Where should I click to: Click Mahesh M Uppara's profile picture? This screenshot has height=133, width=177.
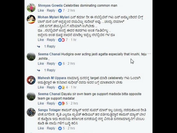pyautogui.click(x=31, y=80)
